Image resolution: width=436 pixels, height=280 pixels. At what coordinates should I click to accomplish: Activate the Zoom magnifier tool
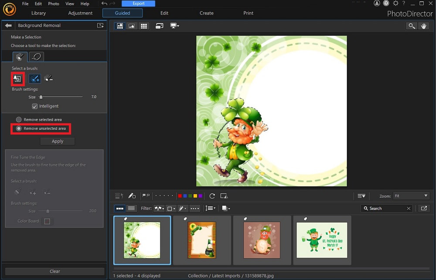pyautogui.click(x=412, y=26)
